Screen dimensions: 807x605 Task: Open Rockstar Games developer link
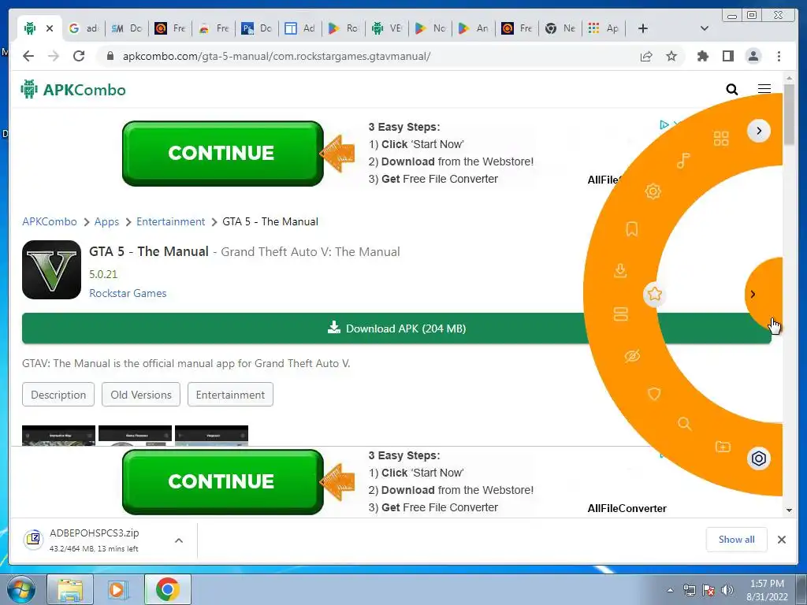coord(128,293)
